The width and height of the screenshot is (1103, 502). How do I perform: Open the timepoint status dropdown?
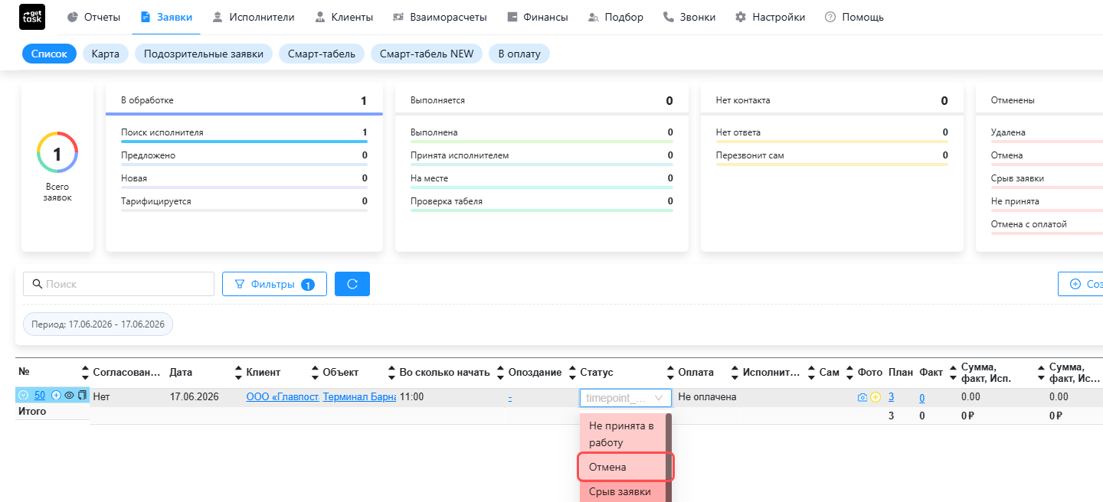pos(626,398)
